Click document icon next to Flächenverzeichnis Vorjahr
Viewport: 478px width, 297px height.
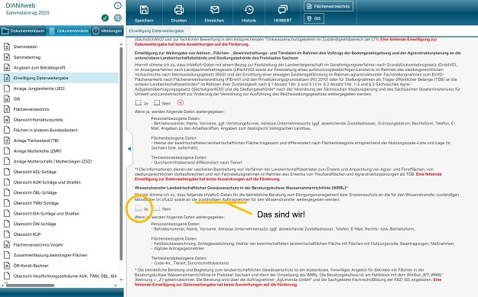coord(7,244)
